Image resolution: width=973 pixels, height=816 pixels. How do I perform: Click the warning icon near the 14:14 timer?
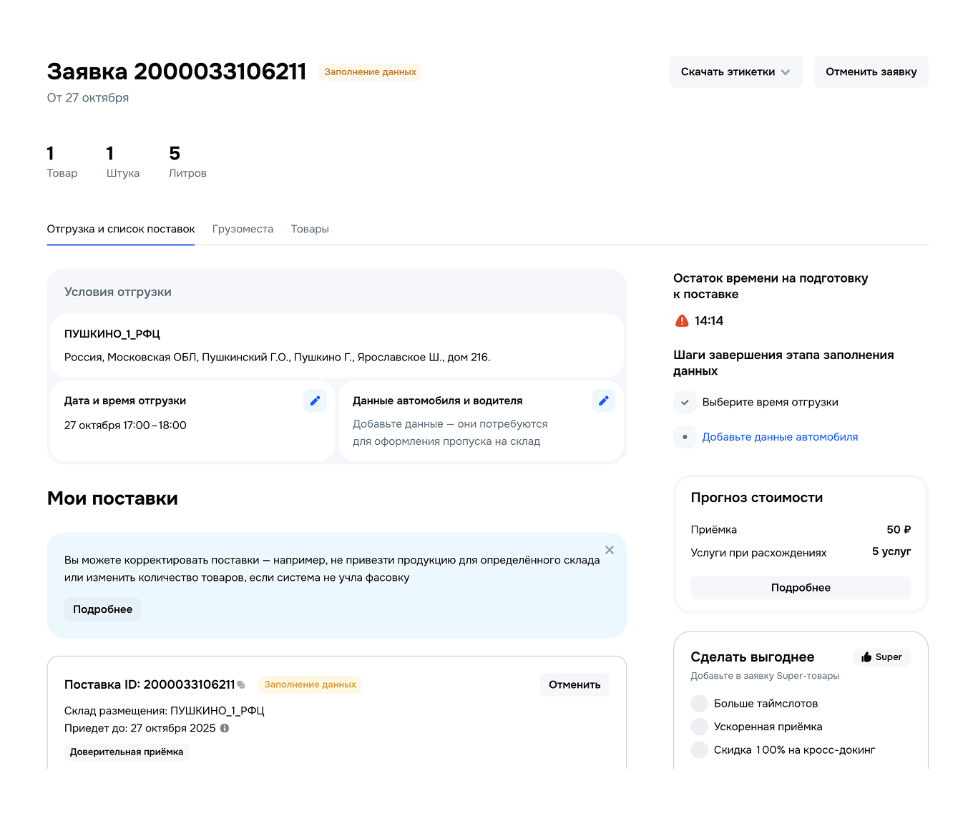point(681,320)
